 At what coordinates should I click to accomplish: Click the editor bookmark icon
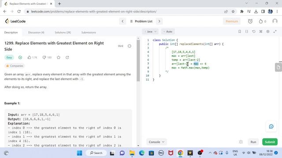pyautogui.click(x=240, y=32)
